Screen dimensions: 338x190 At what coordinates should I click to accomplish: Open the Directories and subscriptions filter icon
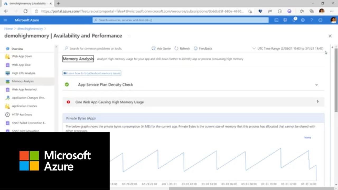coord(285,20)
